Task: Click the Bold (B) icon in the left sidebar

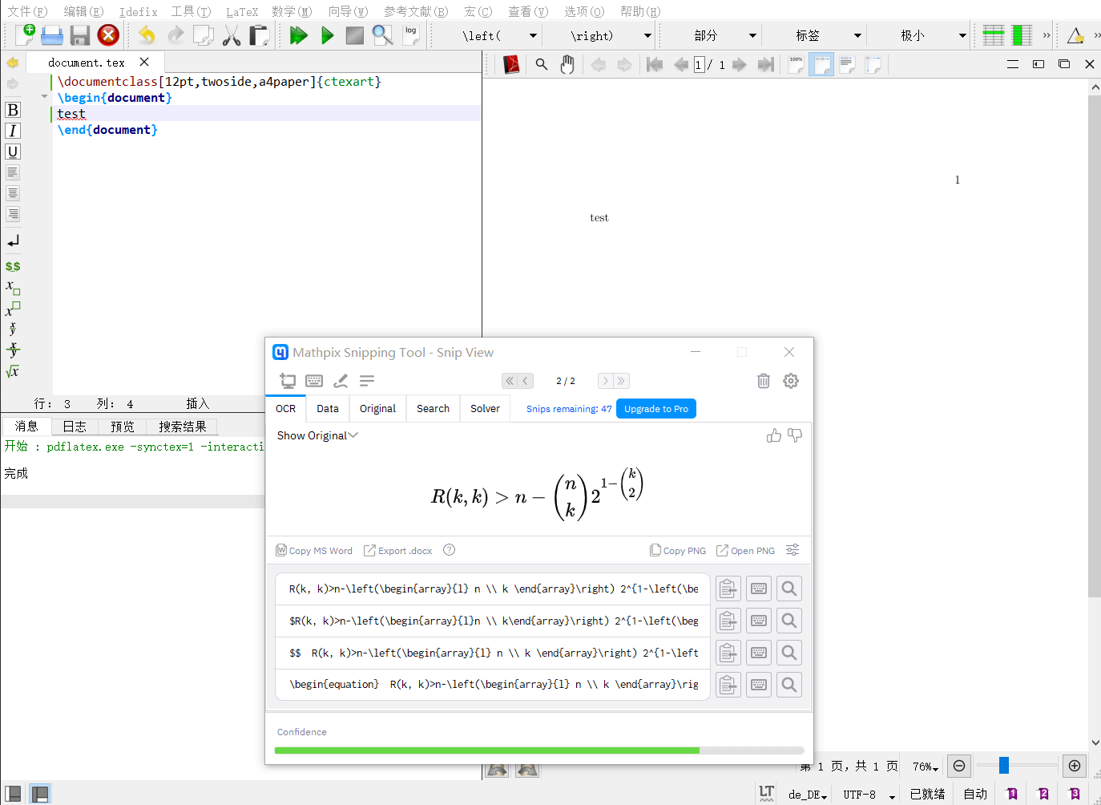Action: pyautogui.click(x=13, y=109)
